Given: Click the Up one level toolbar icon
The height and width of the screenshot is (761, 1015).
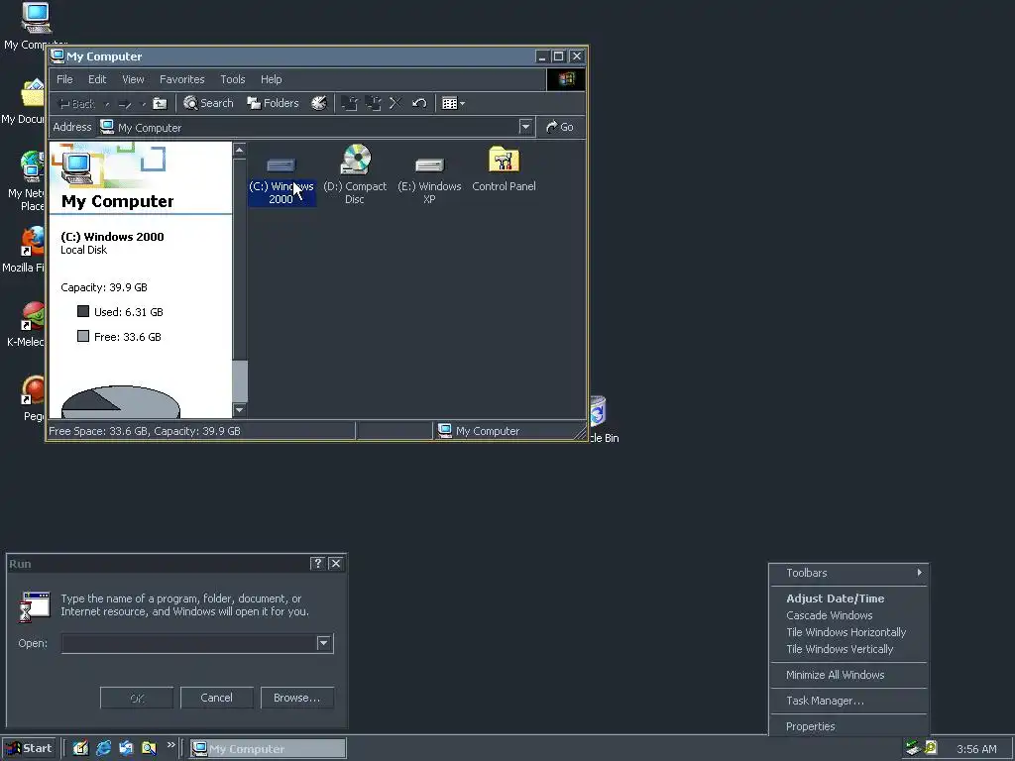Looking at the screenshot, I should (160, 103).
